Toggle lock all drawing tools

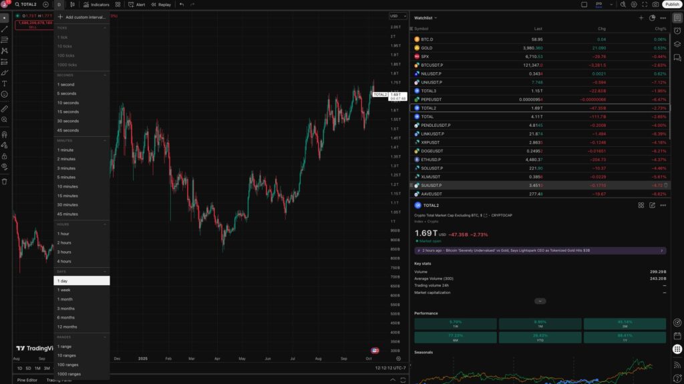click(x=5, y=155)
